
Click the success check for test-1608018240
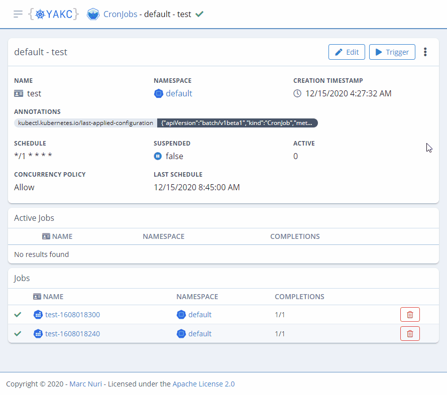click(x=18, y=334)
